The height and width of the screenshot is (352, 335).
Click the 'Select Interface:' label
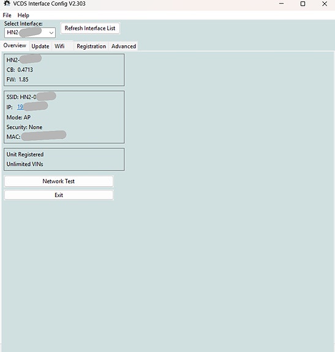23,24
